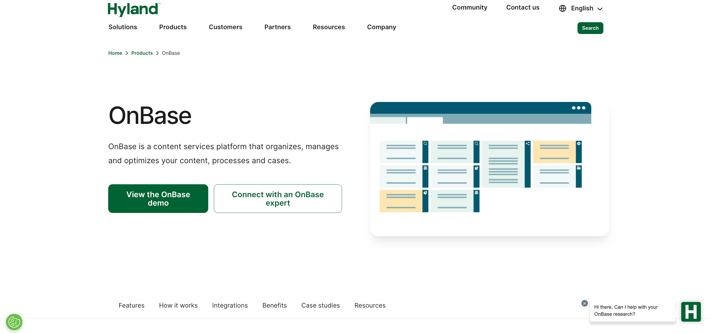This screenshot has width=711, height=334.
Task: Click the green Search button
Action: (590, 28)
